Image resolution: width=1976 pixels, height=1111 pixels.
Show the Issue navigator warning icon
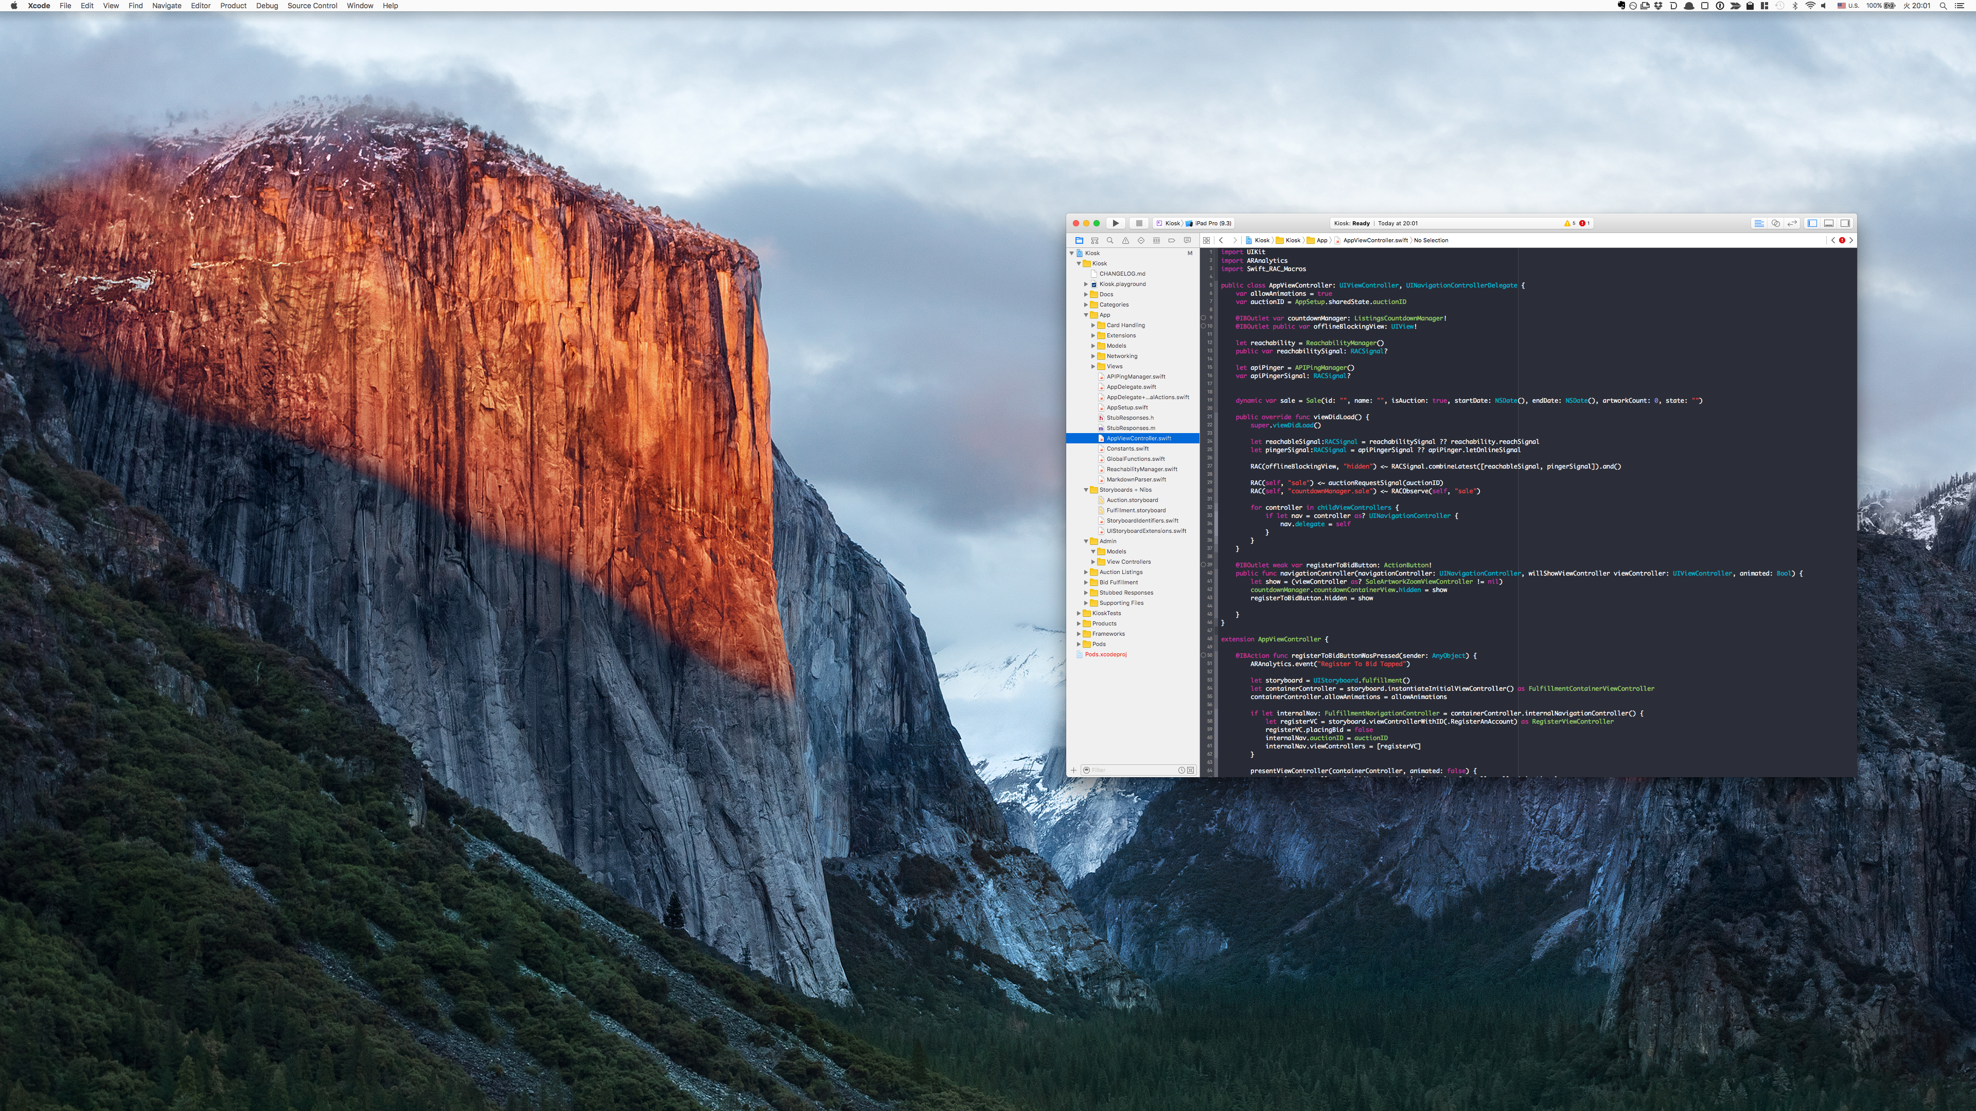click(x=1125, y=241)
